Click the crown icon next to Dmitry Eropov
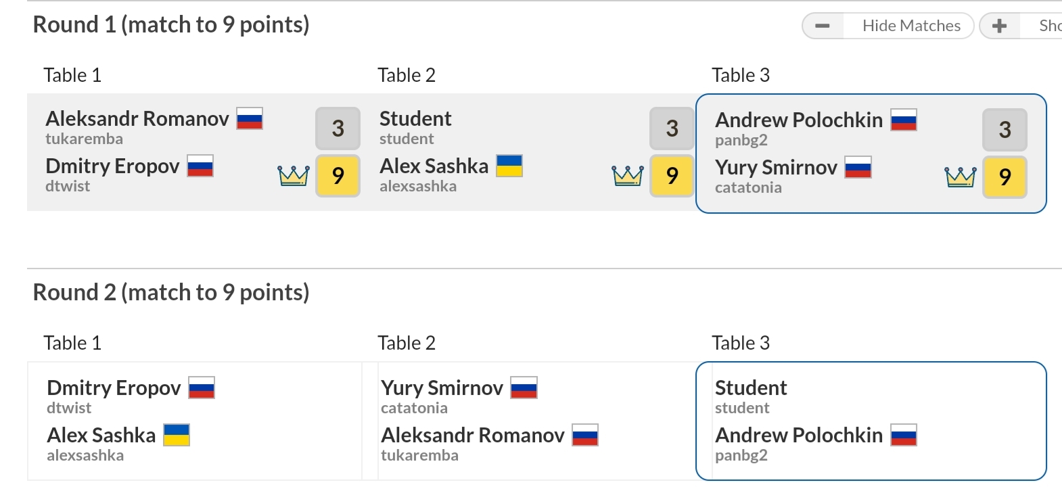The width and height of the screenshot is (1062, 493). pos(294,176)
